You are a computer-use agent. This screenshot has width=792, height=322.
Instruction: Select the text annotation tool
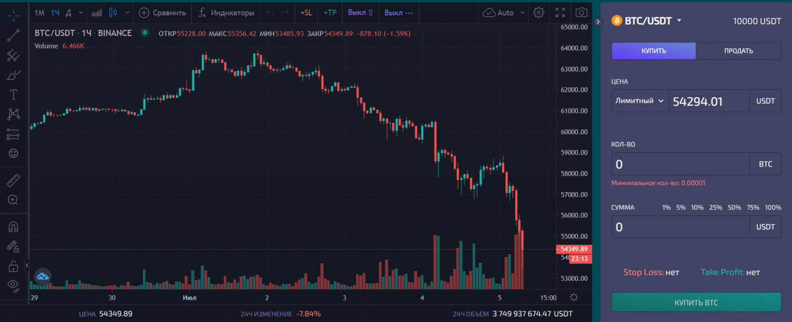tap(13, 94)
